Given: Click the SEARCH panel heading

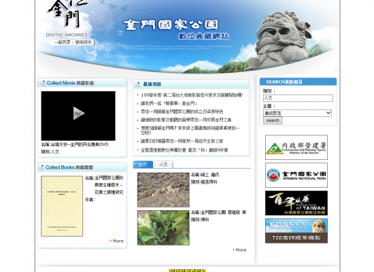Looking at the screenshot, I should pyautogui.click(x=284, y=82).
